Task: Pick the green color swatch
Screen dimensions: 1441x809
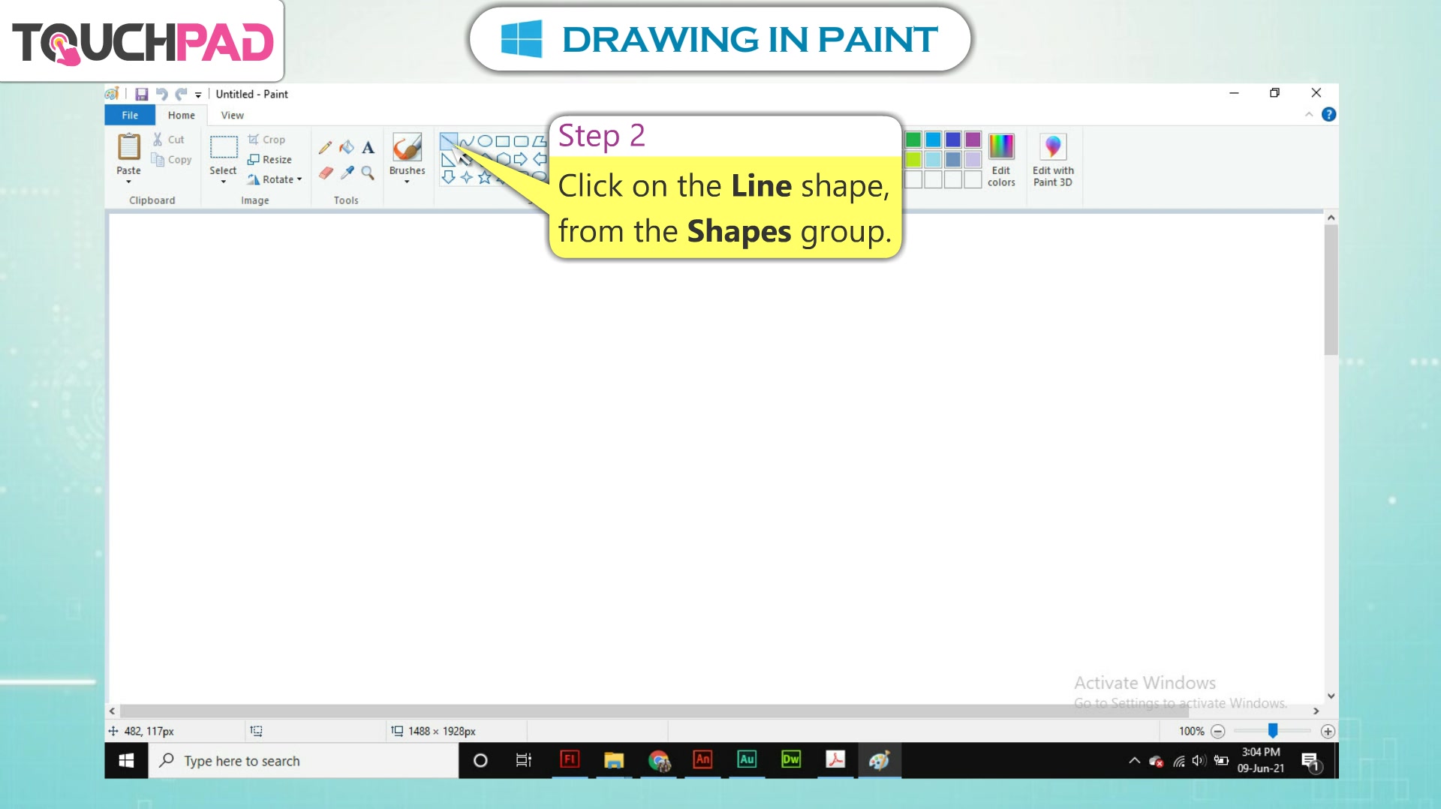Action: point(913,140)
